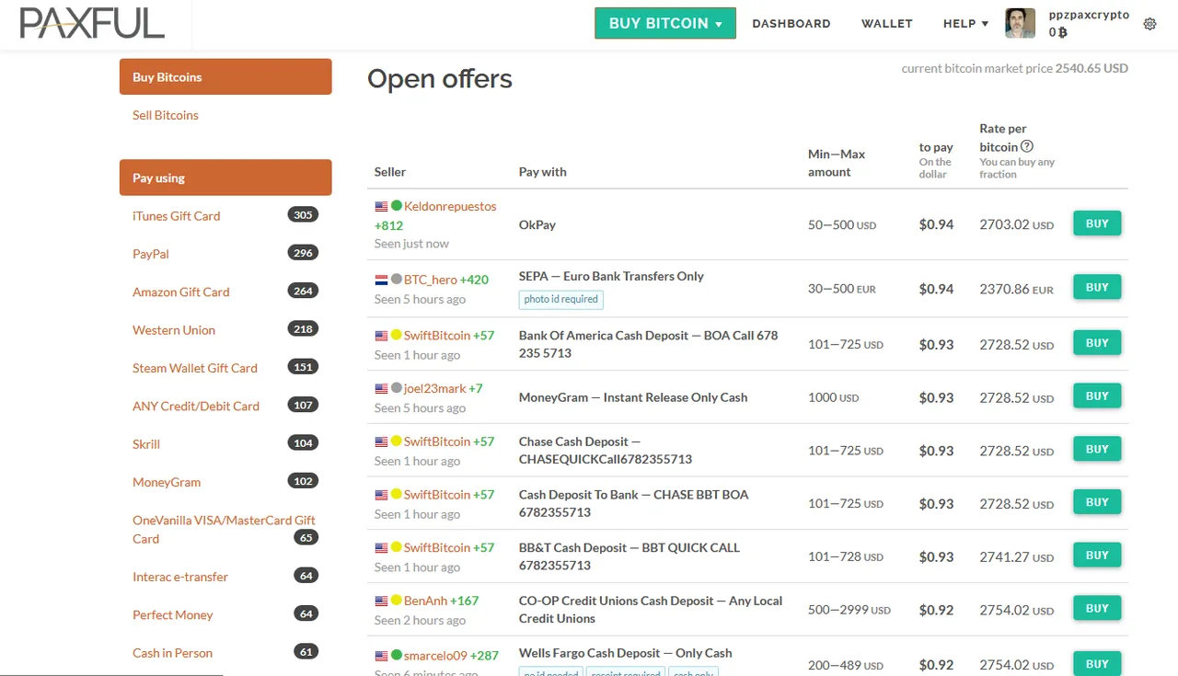Buy the MoneyGram Instant Release offer

click(x=1097, y=396)
